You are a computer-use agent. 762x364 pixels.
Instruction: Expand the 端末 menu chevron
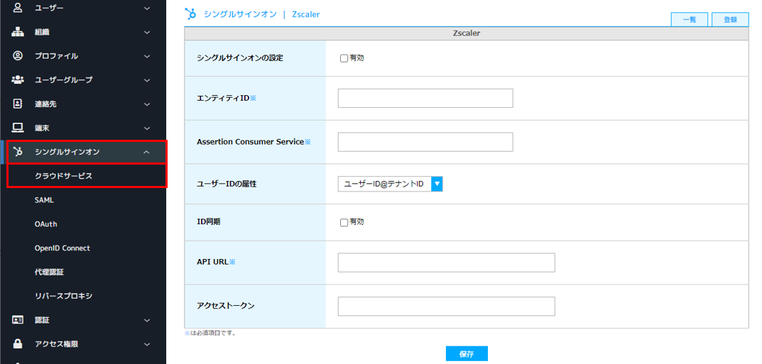coord(147,128)
